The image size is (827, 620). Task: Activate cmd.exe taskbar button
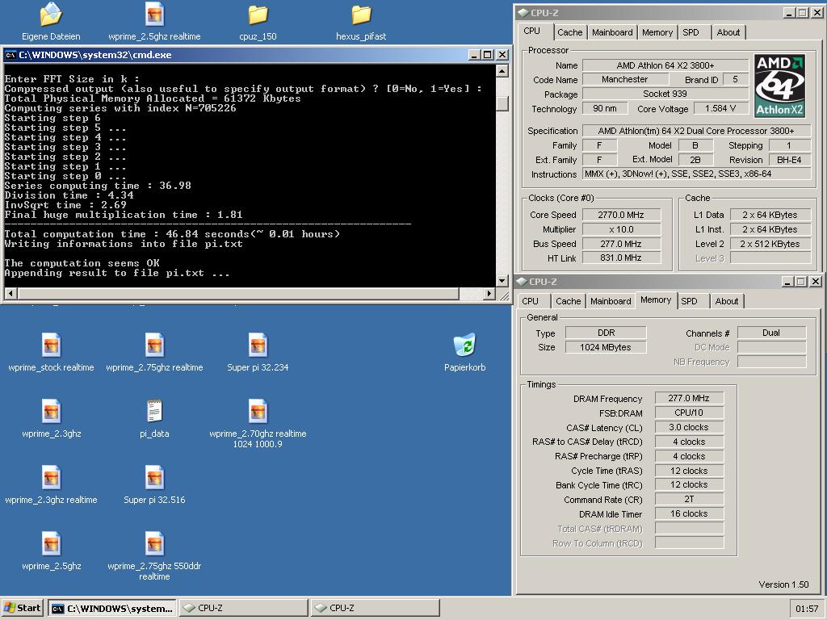coord(113,608)
